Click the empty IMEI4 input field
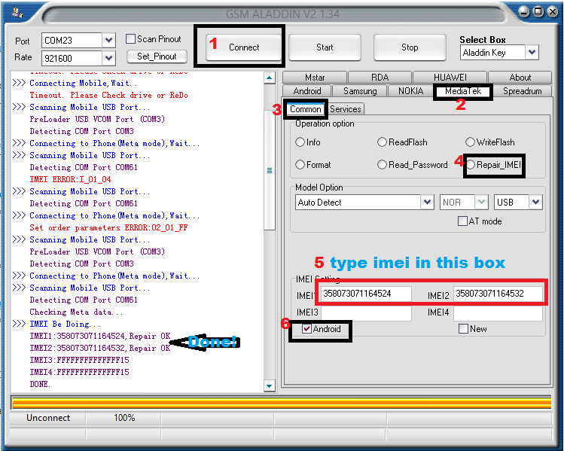 pyautogui.click(x=498, y=313)
